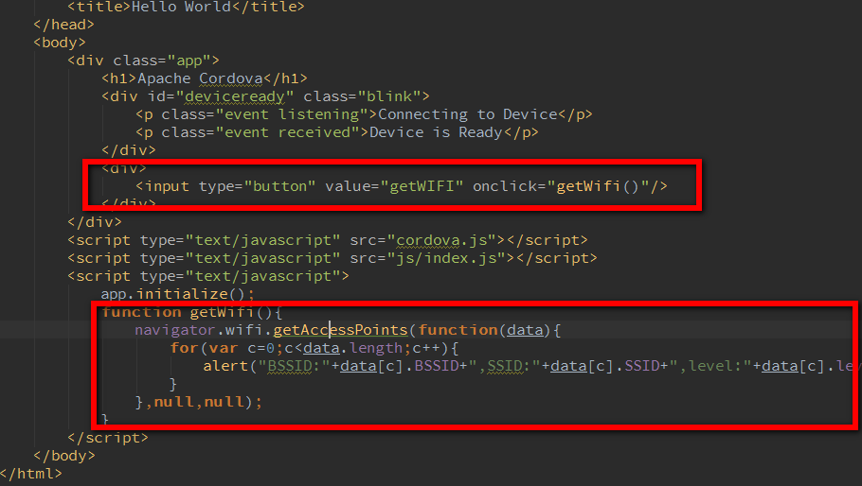This screenshot has height=486, width=862.
Task: Click the closing </head> tag
Action: coord(63,25)
